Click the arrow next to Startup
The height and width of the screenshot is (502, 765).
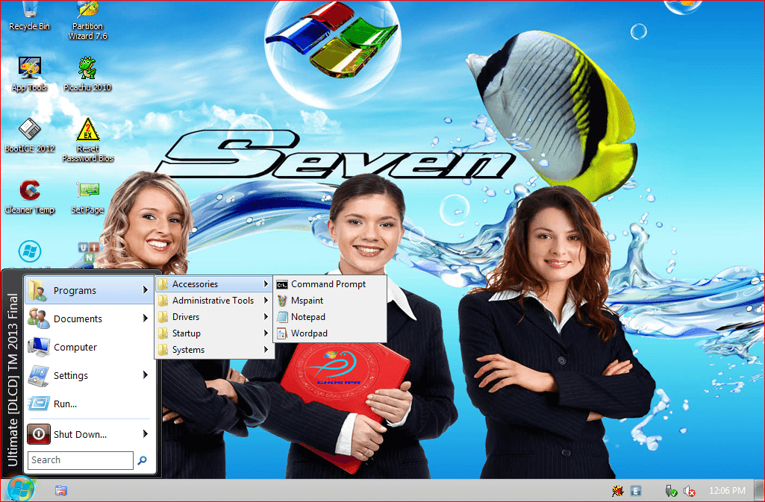point(266,333)
